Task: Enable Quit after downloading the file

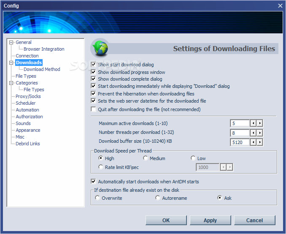Action: point(93,109)
